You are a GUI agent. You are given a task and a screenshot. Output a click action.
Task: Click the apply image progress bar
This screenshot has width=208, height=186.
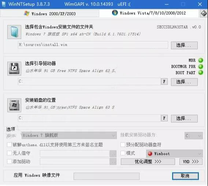(x=107, y=176)
